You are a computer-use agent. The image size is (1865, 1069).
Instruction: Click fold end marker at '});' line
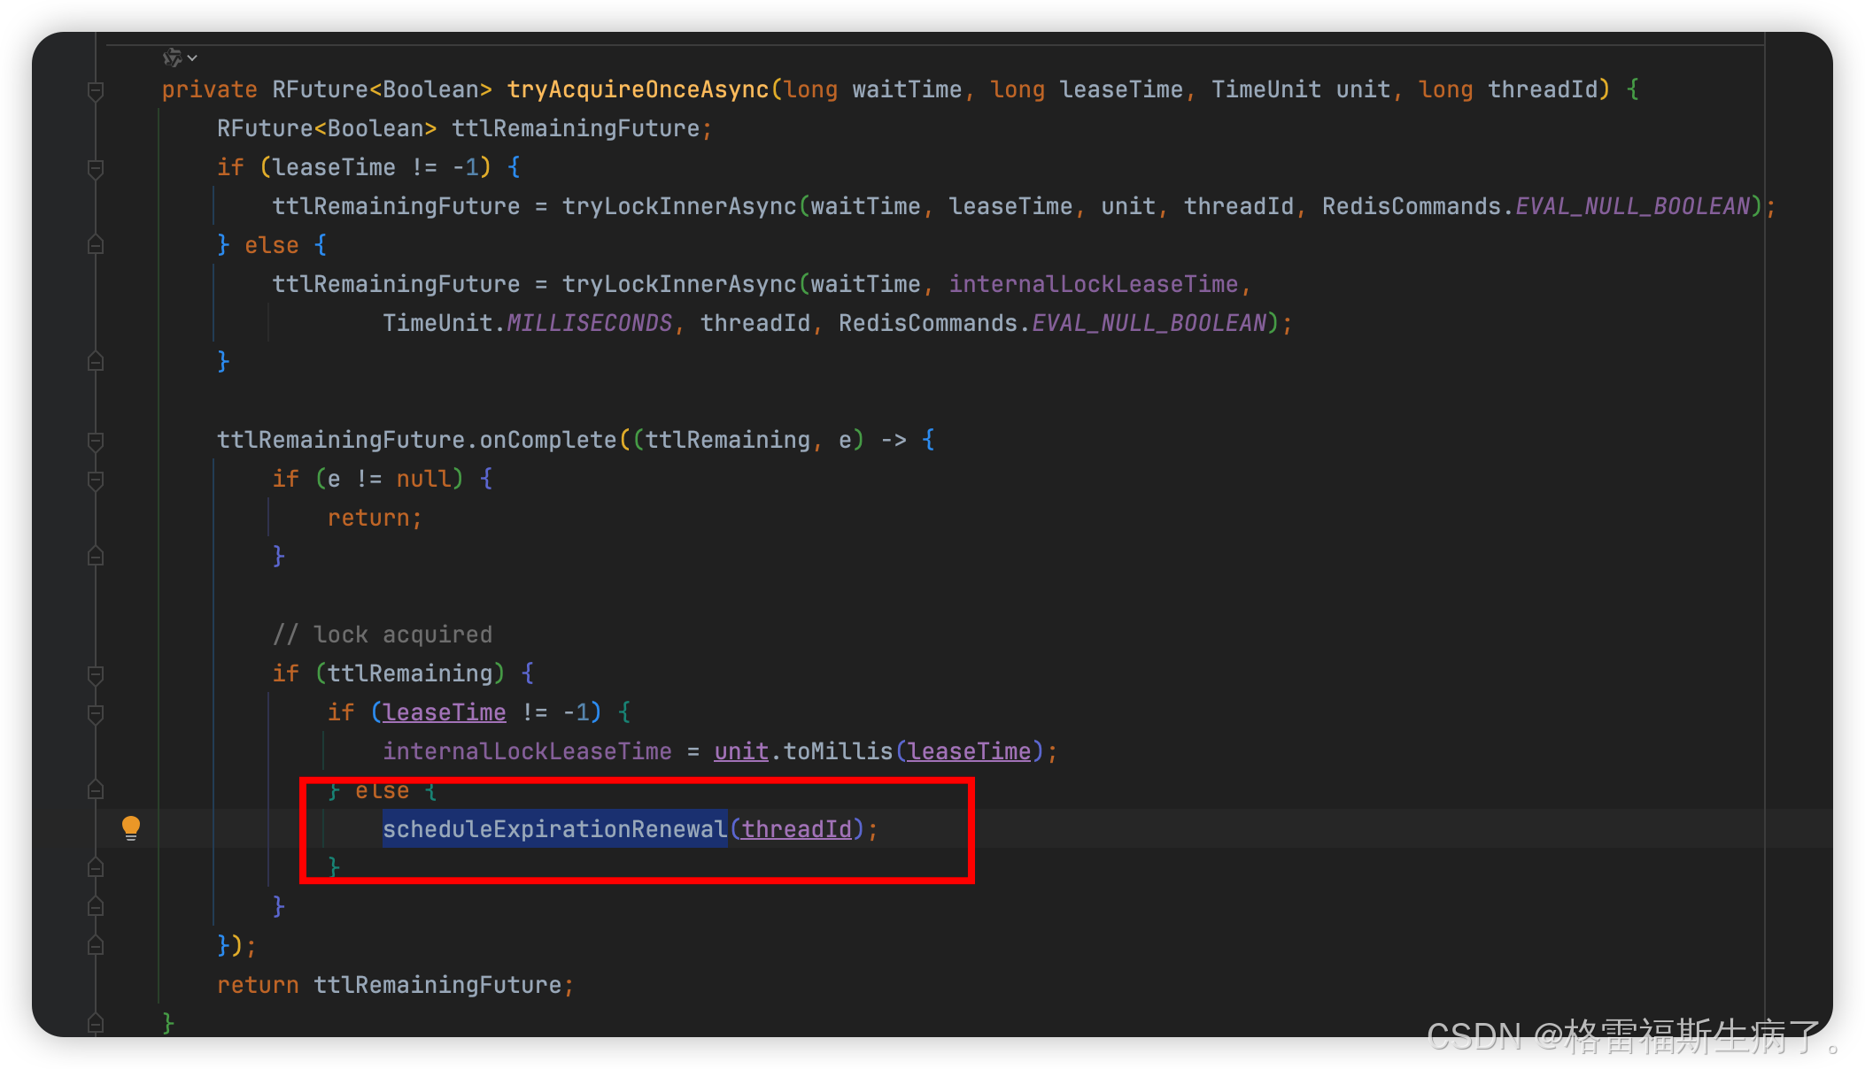click(96, 946)
